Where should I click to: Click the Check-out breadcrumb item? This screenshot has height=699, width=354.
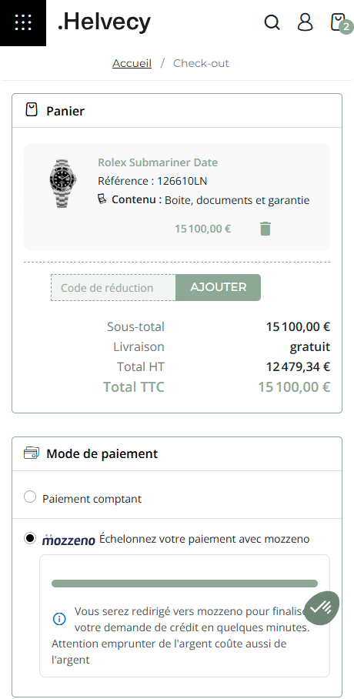[x=201, y=63]
